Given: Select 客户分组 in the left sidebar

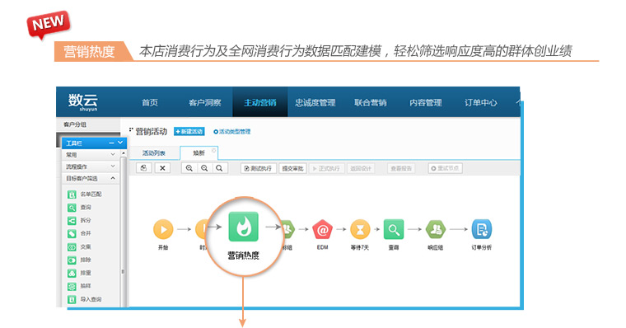Looking at the screenshot, I should click(76, 124).
